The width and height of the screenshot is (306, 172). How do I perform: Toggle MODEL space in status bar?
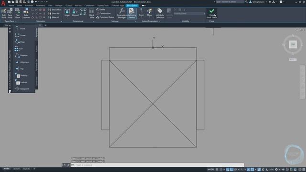coord(211,170)
